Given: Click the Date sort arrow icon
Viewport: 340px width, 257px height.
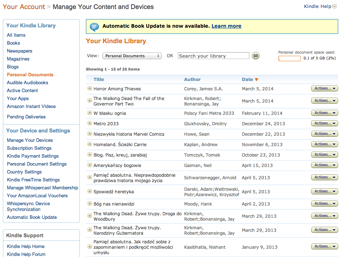Looking at the screenshot, I should [257, 80].
